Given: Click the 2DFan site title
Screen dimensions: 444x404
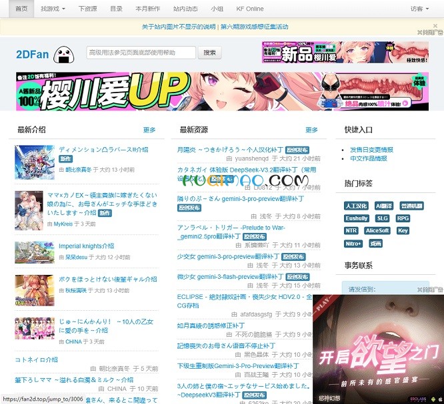Looking at the screenshot, I should click(x=32, y=55).
